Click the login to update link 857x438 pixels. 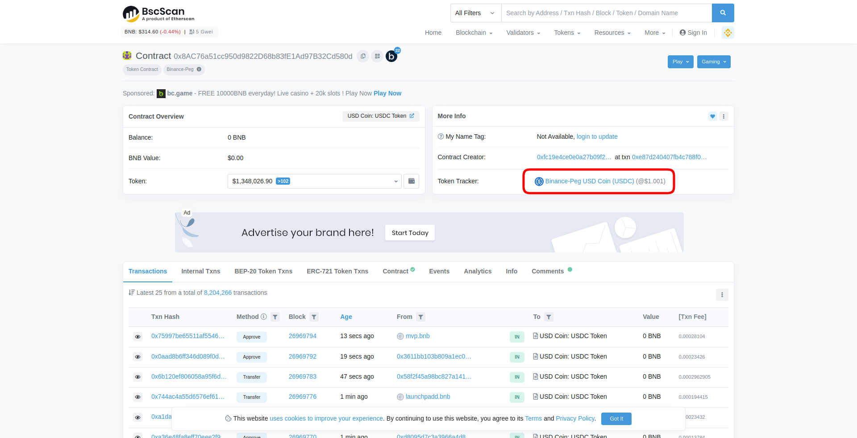click(597, 136)
